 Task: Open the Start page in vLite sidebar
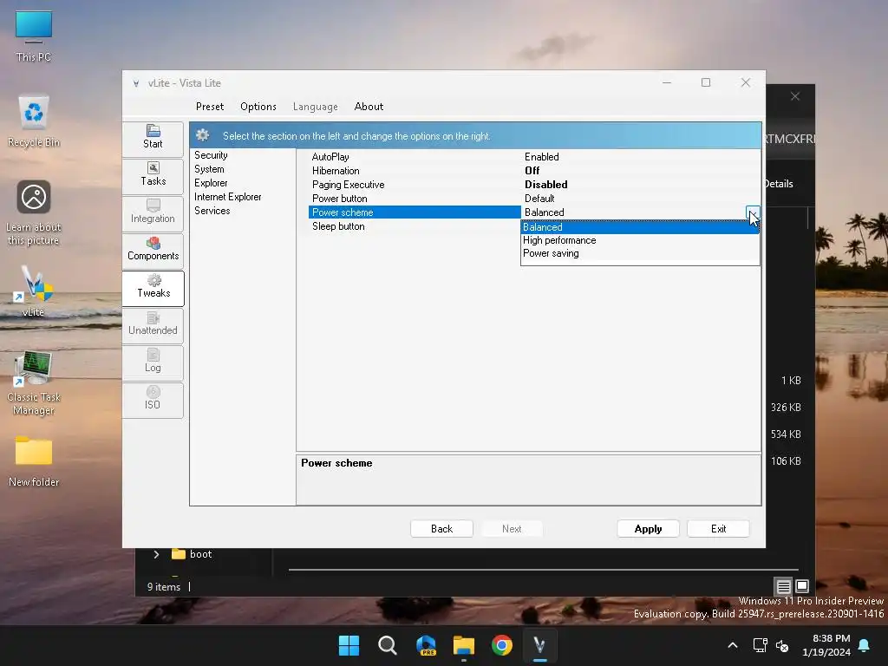coord(153,138)
